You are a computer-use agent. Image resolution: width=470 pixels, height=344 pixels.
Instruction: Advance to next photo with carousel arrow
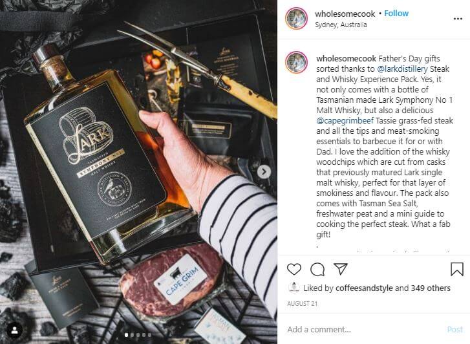click(x=264, y=172)
